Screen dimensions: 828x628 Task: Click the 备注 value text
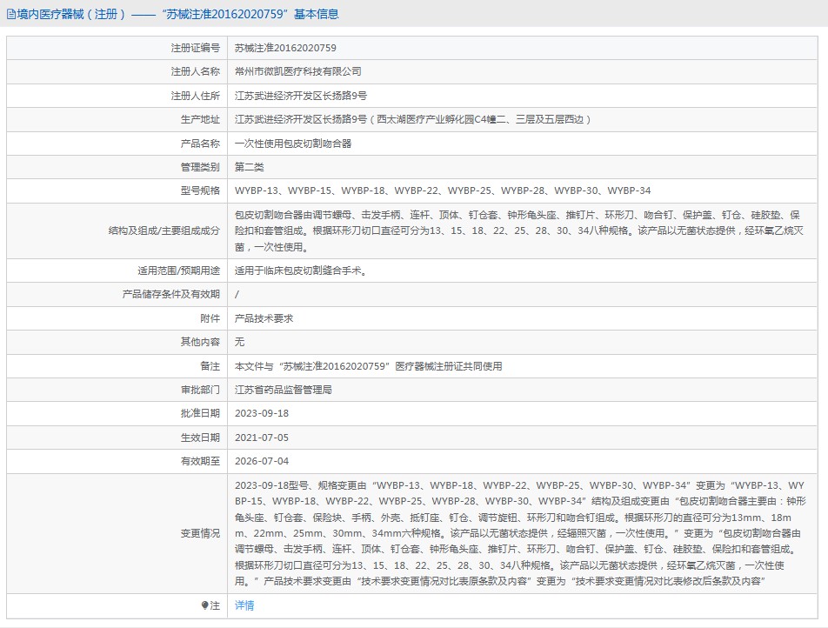368,366
